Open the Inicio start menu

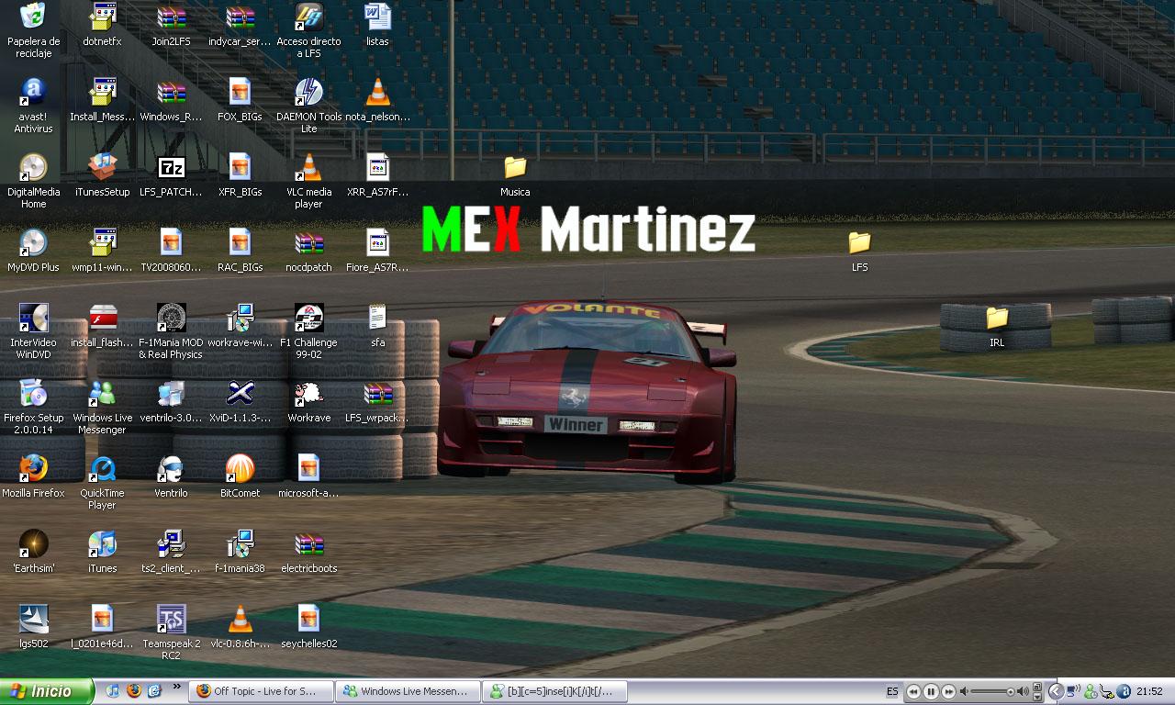(x=47, y=691)
